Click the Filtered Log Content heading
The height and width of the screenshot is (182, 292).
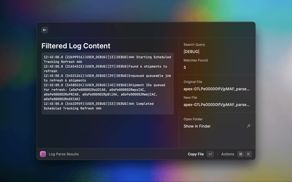coord(76,46)
